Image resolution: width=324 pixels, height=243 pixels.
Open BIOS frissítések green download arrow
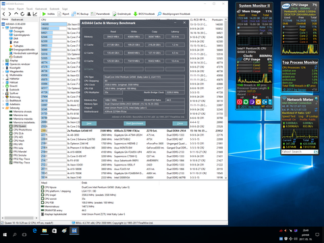point(136,14)
